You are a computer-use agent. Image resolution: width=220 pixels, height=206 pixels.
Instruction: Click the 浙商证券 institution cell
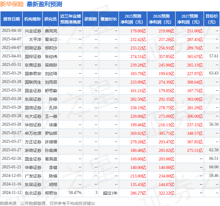[x=33, y=150]
